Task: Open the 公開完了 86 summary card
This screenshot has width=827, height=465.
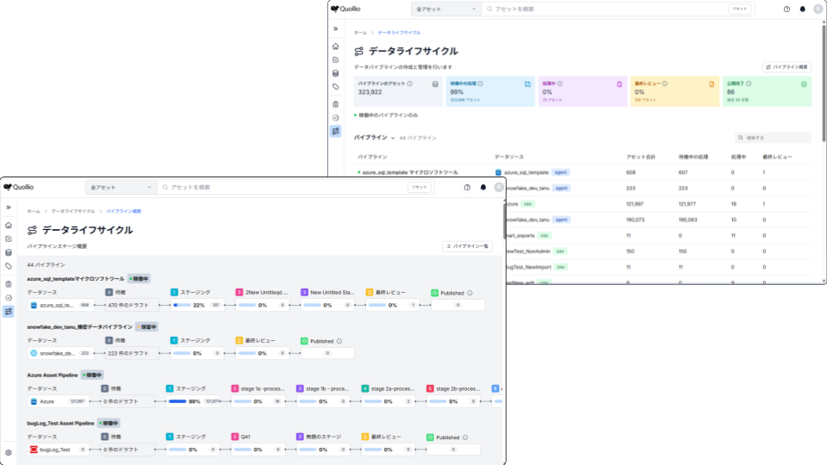Action: [x=767, y=91]
